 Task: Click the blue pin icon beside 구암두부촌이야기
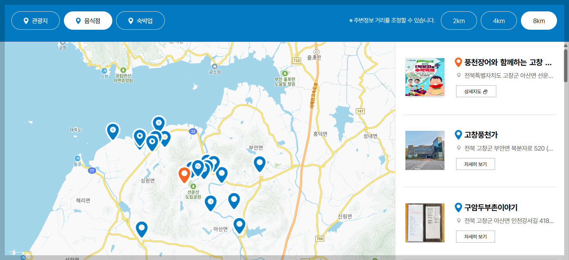[458, 207]
